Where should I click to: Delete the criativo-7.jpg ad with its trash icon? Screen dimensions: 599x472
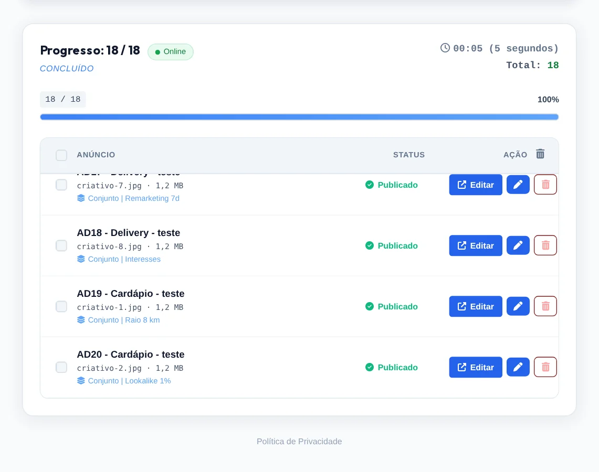(545, 185)
